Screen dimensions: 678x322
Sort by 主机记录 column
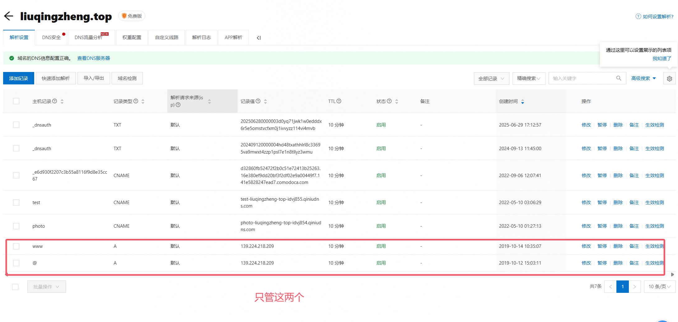[x=62, y=101]
